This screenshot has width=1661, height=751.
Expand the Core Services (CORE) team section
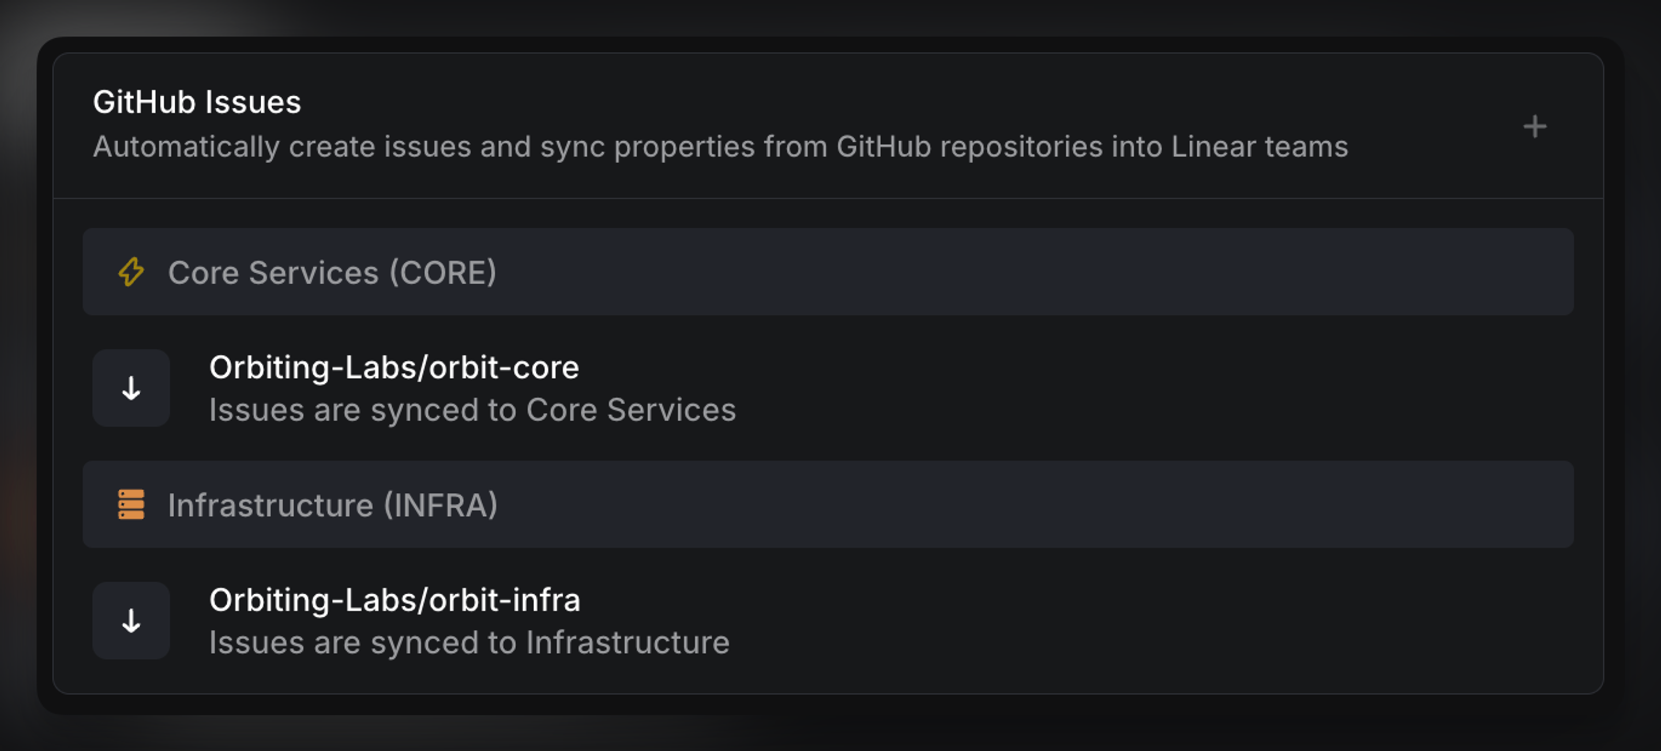(333, 273)
